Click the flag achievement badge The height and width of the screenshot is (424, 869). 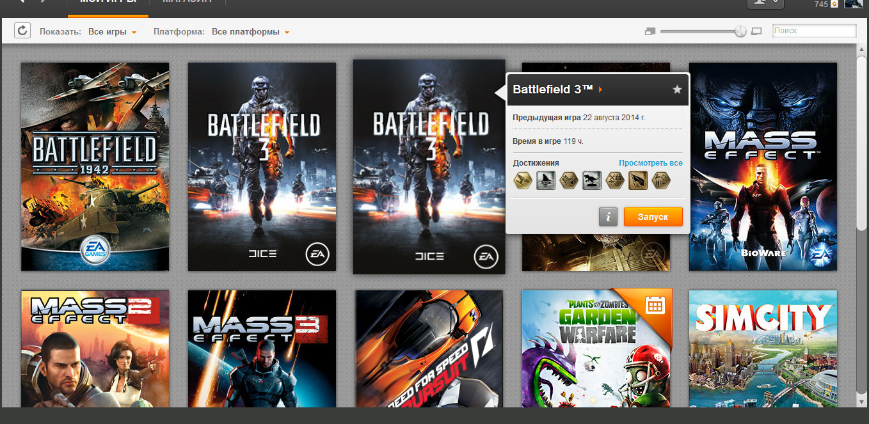638,182
